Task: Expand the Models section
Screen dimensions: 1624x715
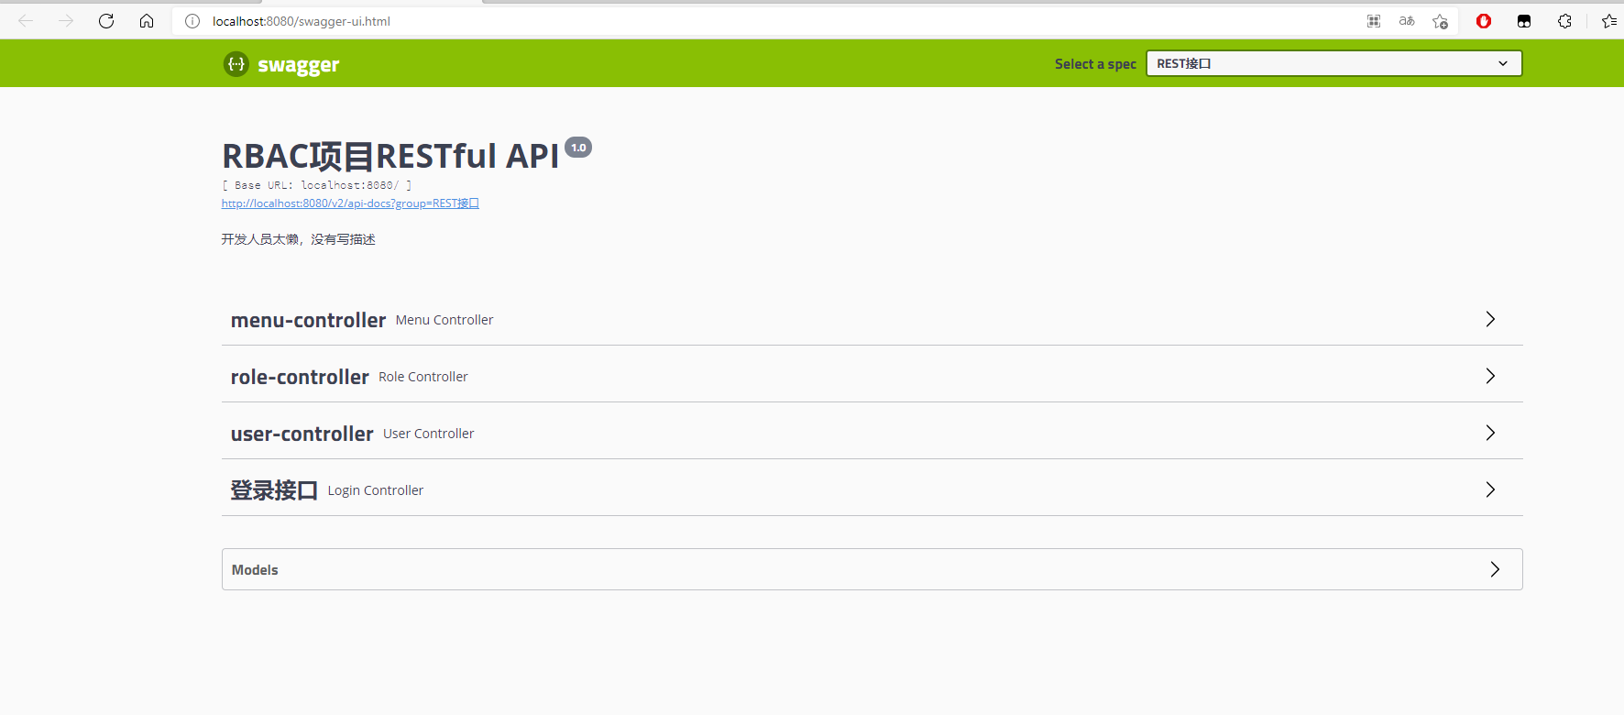Action: tap(872, 569)
